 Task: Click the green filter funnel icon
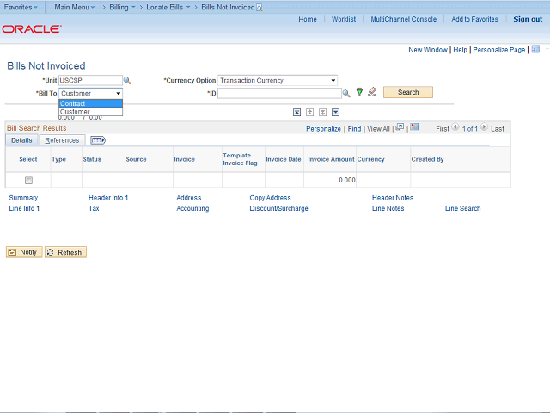(x=359, y=92)
